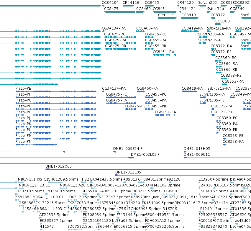Image resolution: width=251 pixels, height=231 pixels.
Task: Select clone DME1-012E05
Action: 128,172
